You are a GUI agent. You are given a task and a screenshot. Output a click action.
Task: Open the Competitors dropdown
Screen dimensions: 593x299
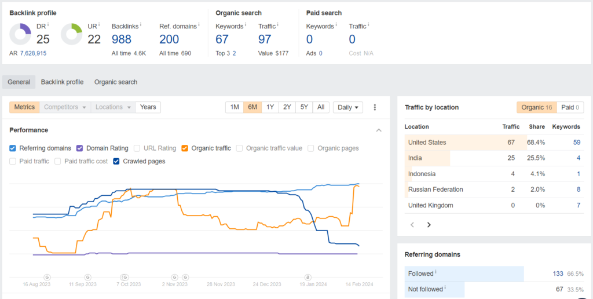[x=65, y=107]
